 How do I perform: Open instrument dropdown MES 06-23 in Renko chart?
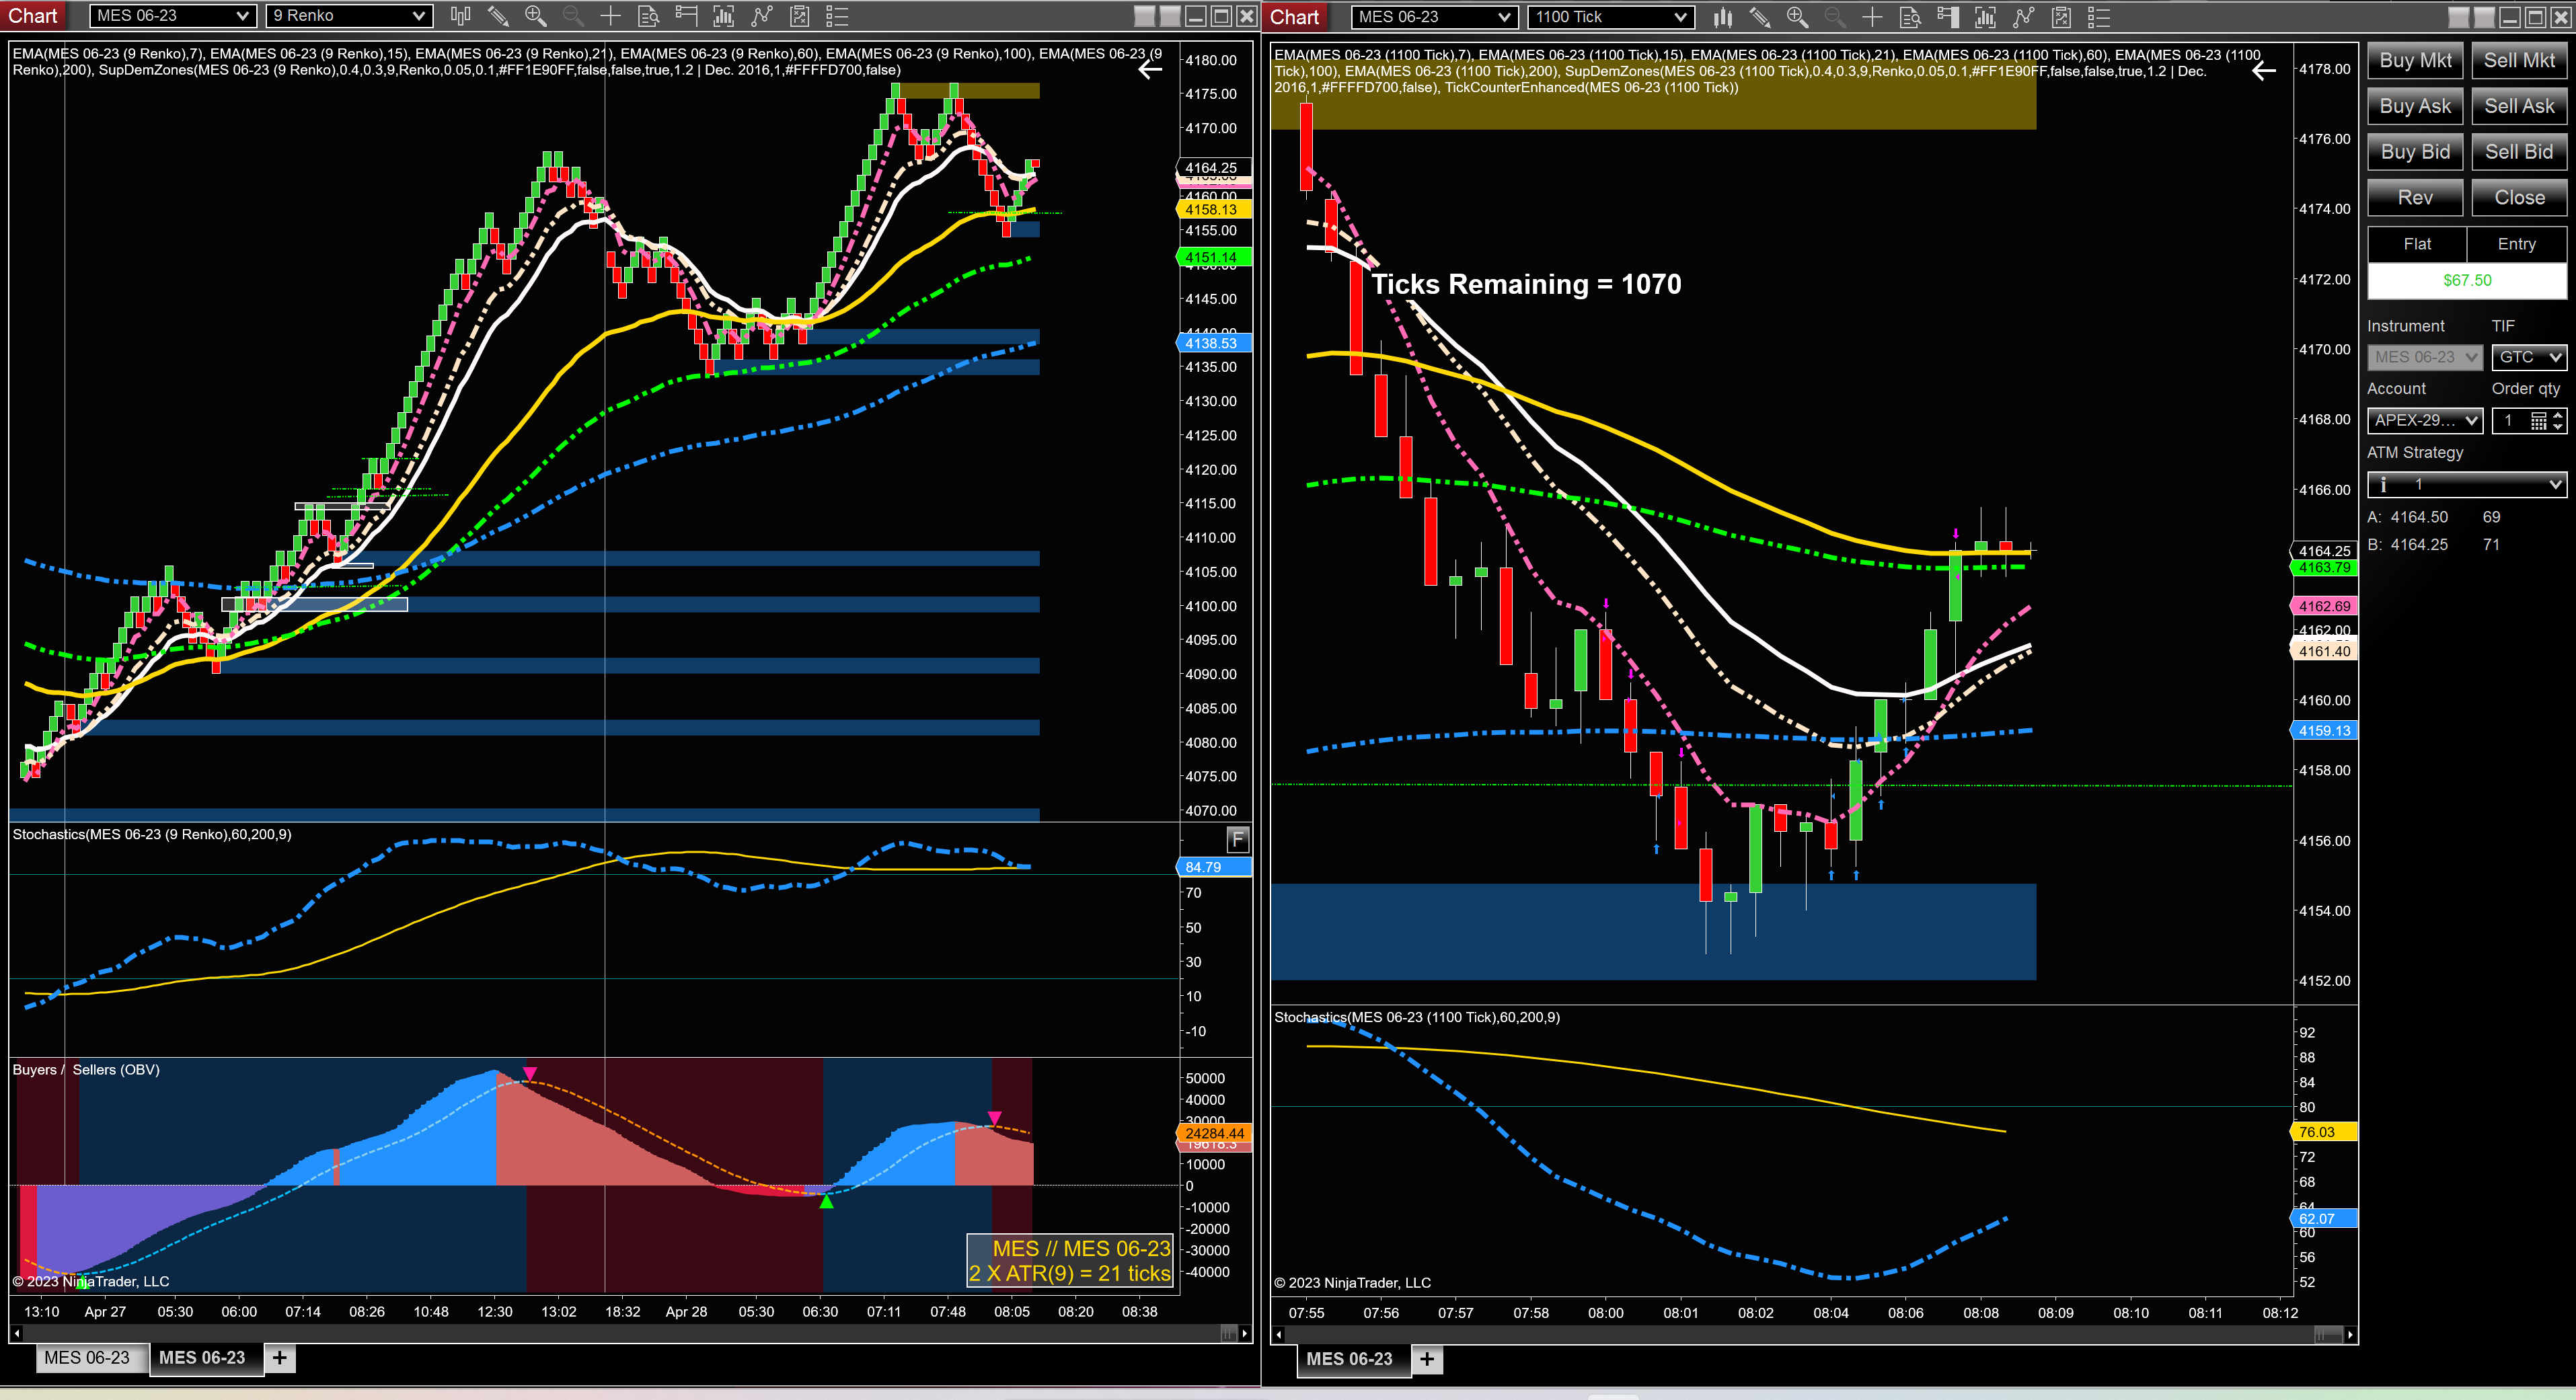tap(172, 16)
